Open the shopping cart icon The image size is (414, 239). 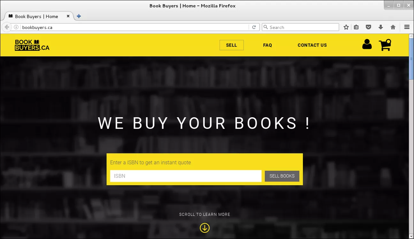pos(385,45)
